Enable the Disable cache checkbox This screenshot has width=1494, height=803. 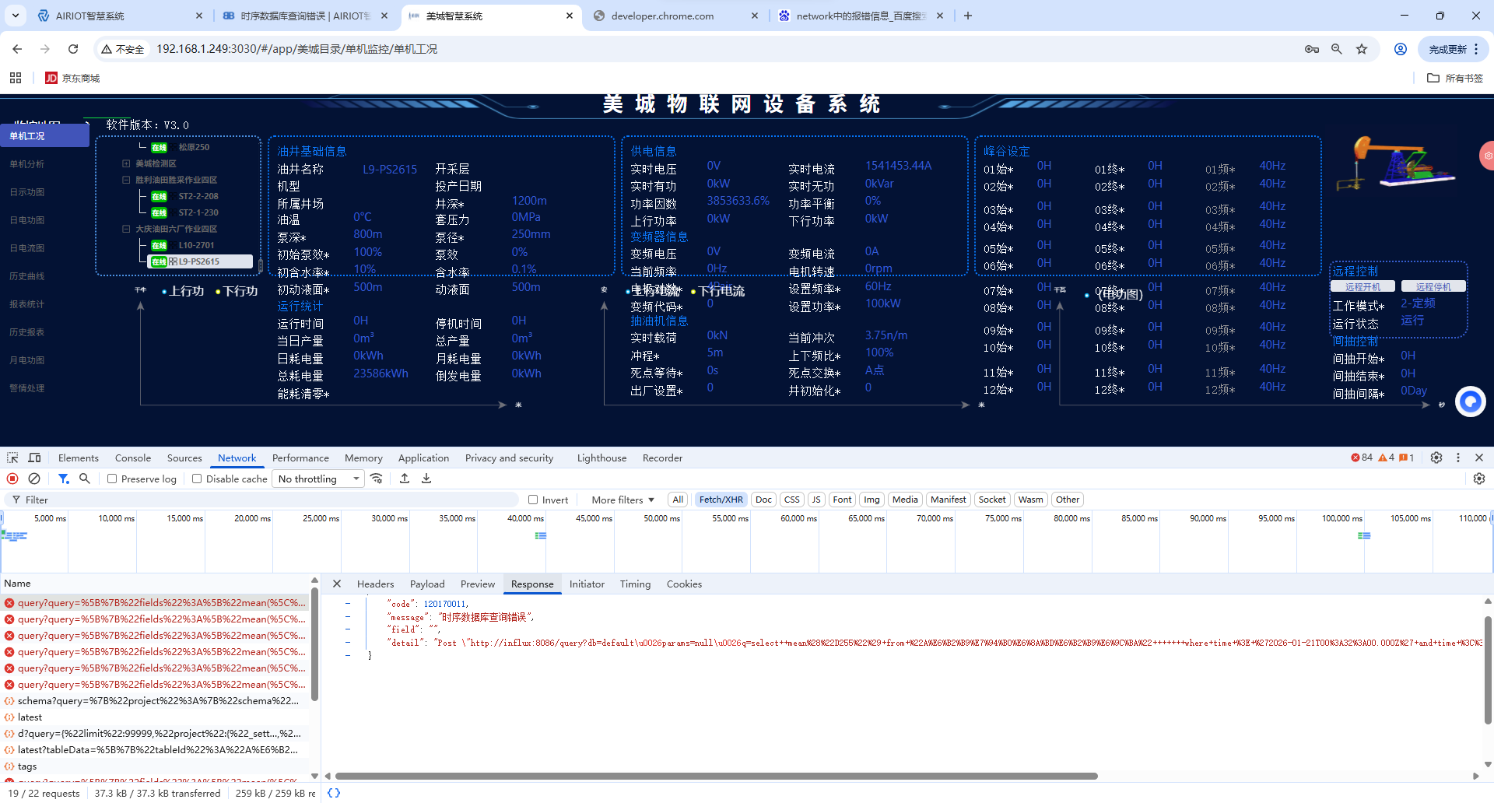click(x=197, y=479)
